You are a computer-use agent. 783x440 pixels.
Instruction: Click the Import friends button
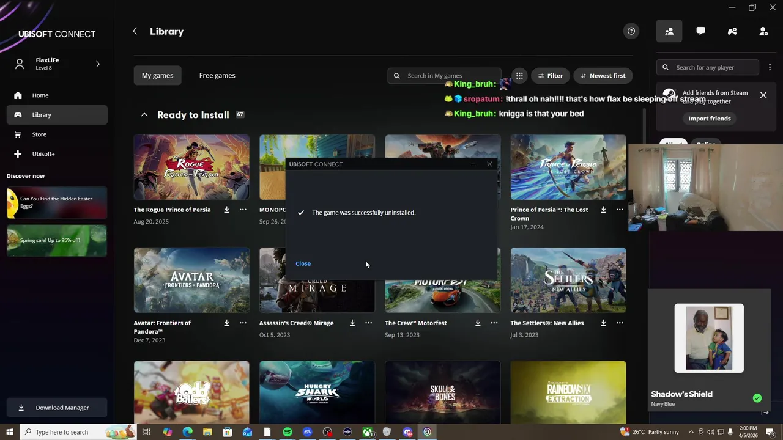(710, 119)
